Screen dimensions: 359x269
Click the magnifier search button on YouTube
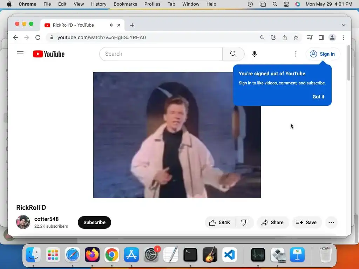[x=233, y=54]
